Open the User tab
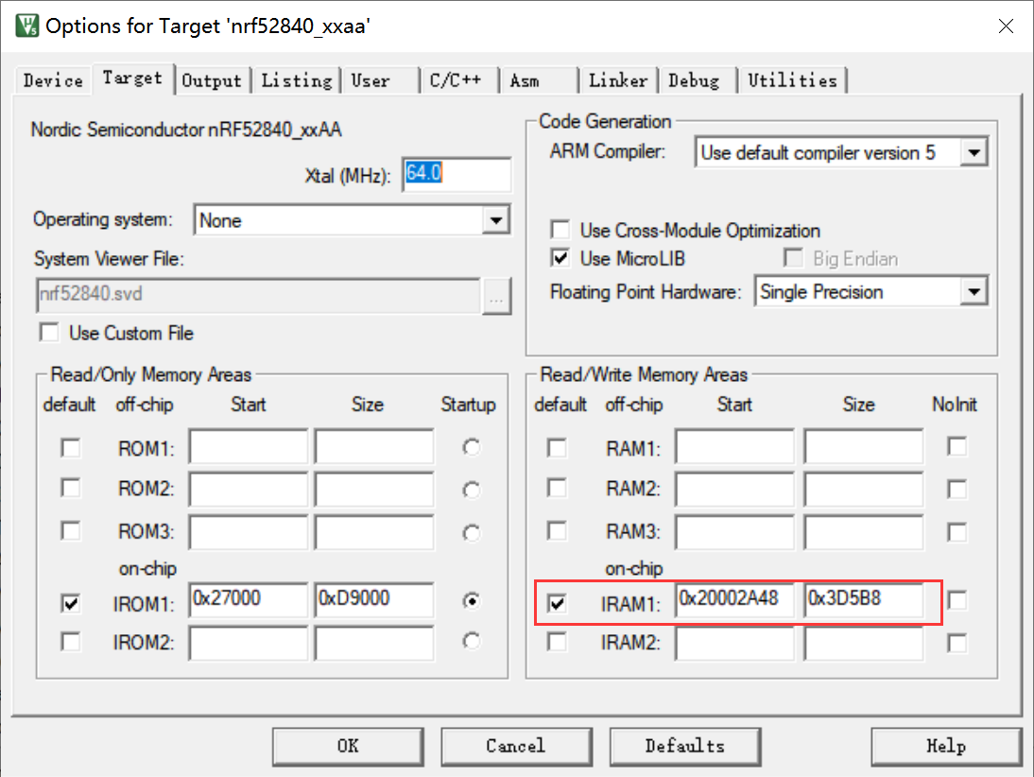This screenshot has width=1034, height=777. [x=379, y=80]
